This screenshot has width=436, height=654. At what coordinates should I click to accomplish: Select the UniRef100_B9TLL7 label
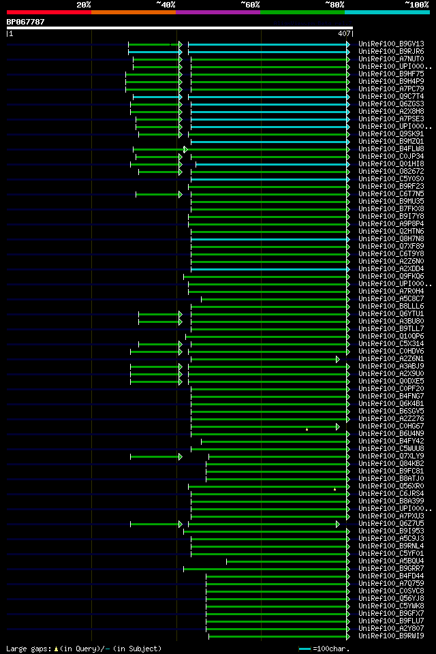391,328
